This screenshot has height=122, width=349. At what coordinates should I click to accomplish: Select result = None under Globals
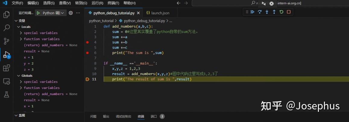37,100
